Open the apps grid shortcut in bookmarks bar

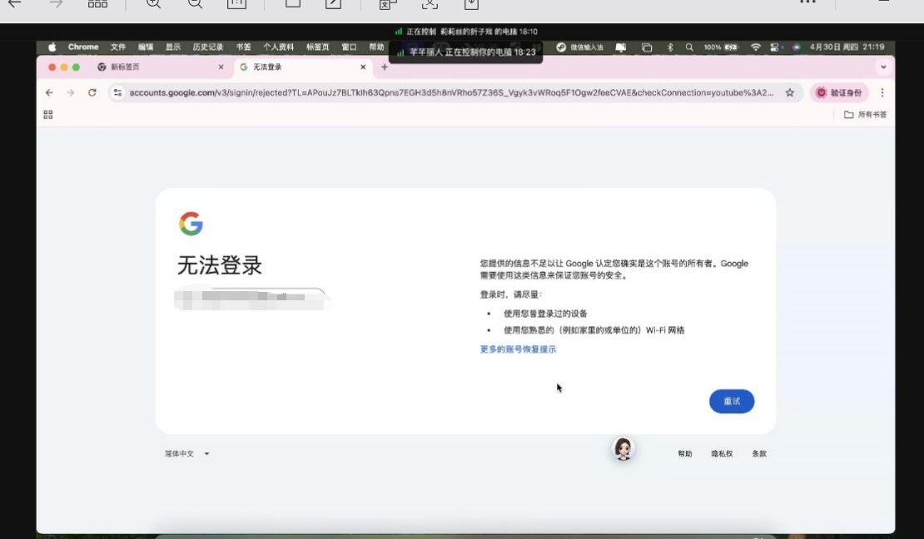tap(48, 114)
